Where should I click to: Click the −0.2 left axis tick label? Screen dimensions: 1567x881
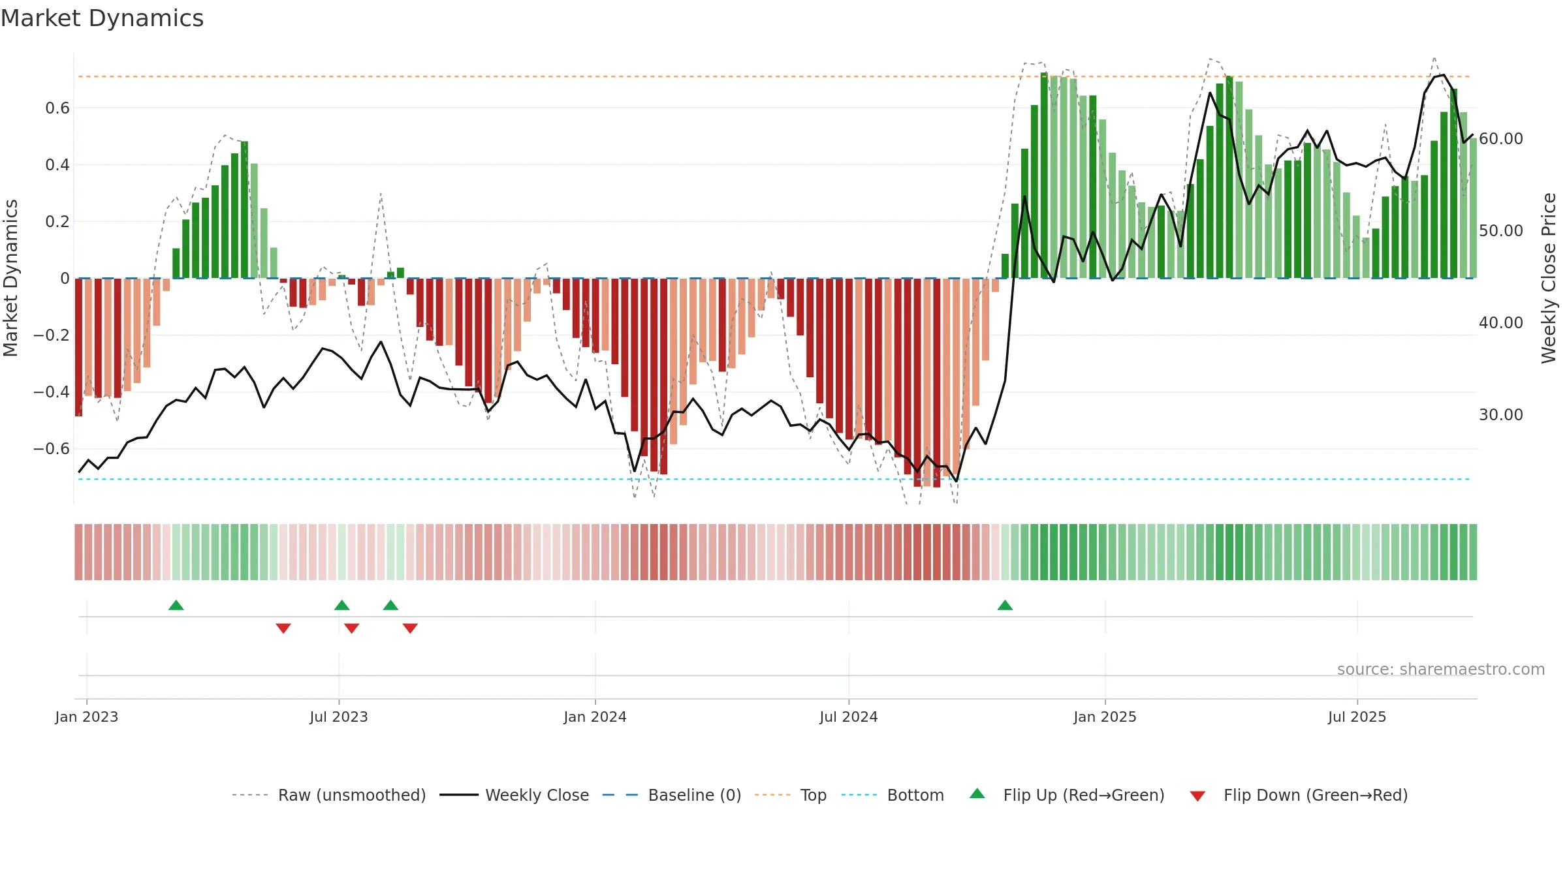tap(52, 335)
